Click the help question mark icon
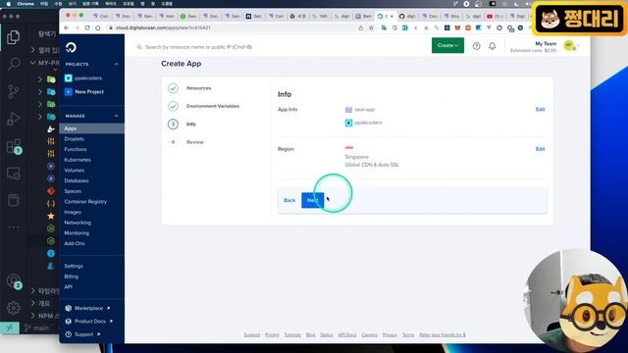This screenshot has height=353, width=628. [476, 46]
